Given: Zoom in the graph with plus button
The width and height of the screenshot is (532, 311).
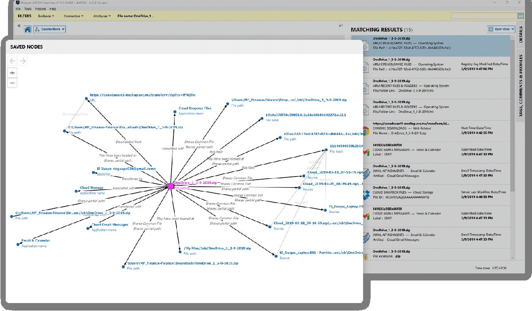Looking at the screenshot, I should pyautogui.click(x=12, y=73).
